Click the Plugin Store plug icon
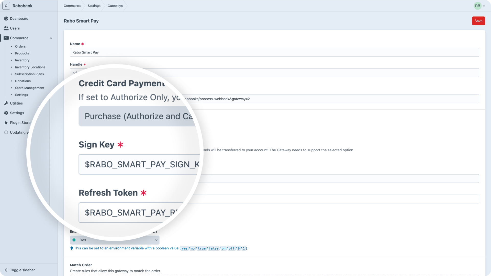The image size is (491, 276). point(6,123)
